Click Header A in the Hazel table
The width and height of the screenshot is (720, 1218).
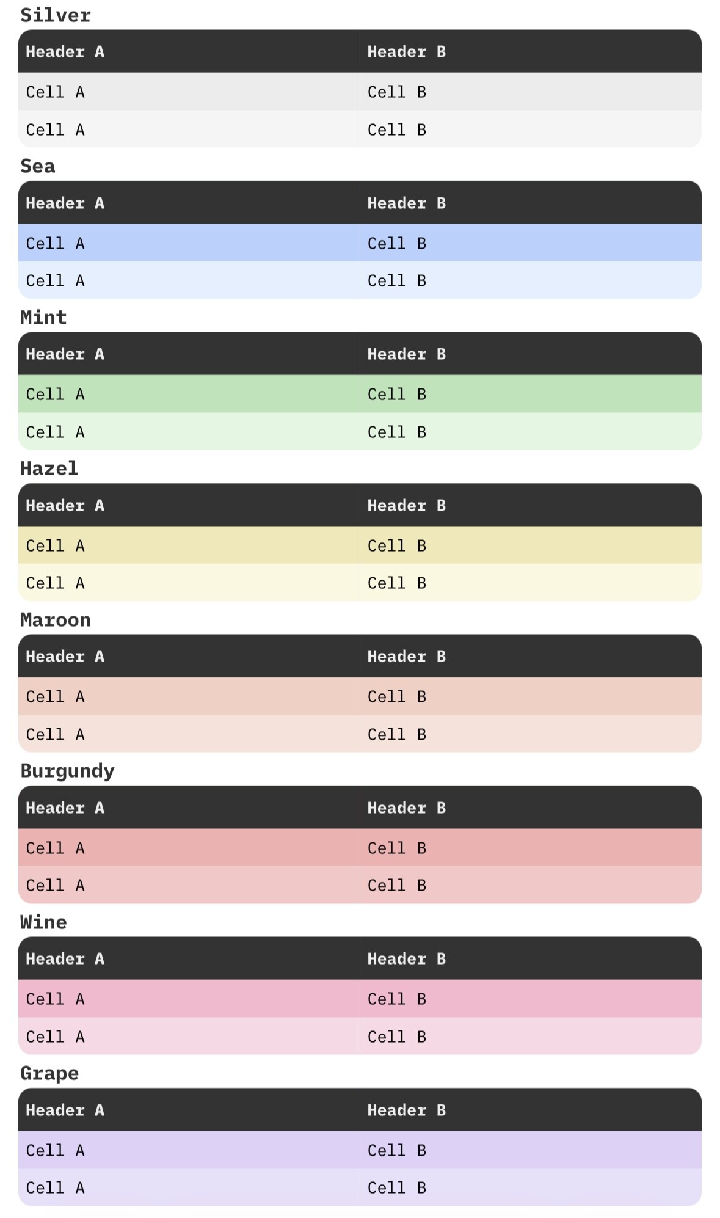pos(65,505)
